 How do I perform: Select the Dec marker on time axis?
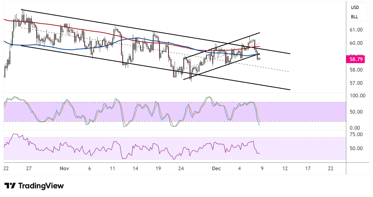click(216, 169)
